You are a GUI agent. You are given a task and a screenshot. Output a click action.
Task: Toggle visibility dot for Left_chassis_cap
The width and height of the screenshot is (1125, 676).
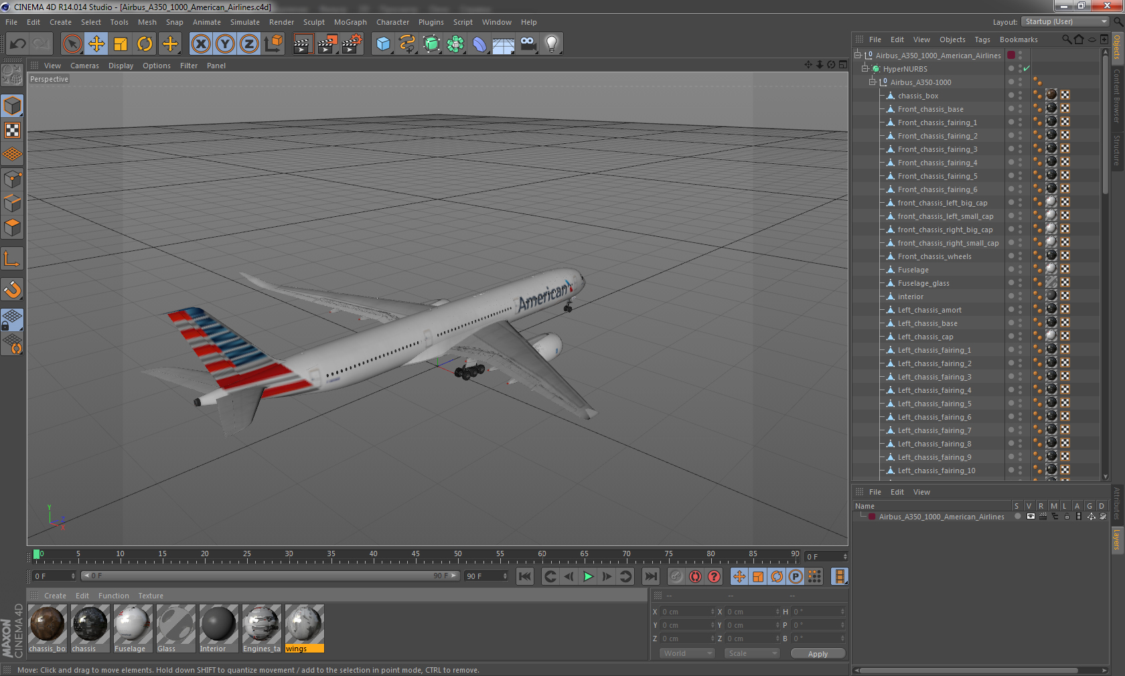[1011, 335]
